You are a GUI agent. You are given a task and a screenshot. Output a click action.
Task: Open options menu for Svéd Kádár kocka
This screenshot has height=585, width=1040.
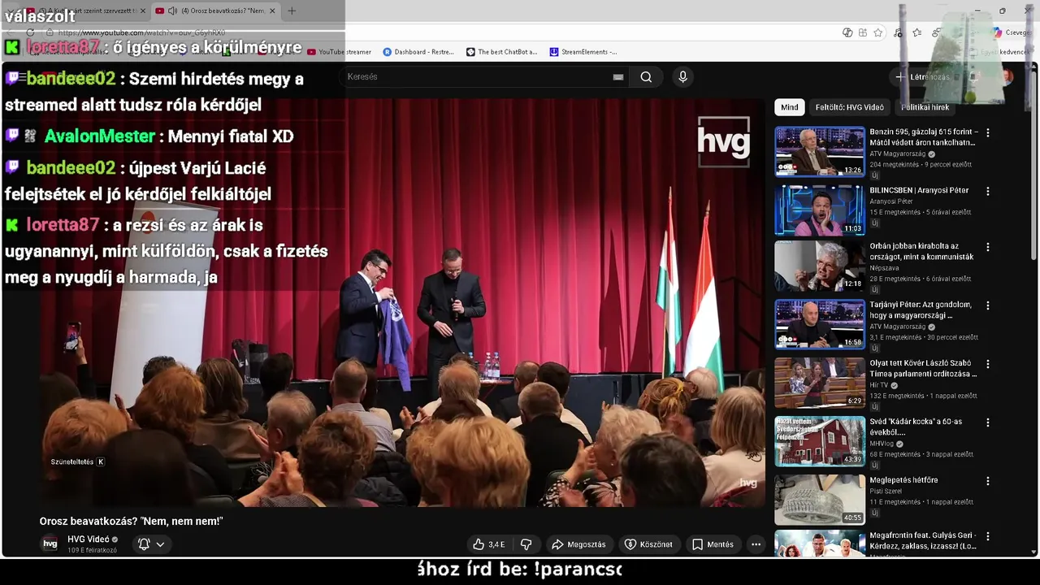pyautogui.click(x=988, y=422)
